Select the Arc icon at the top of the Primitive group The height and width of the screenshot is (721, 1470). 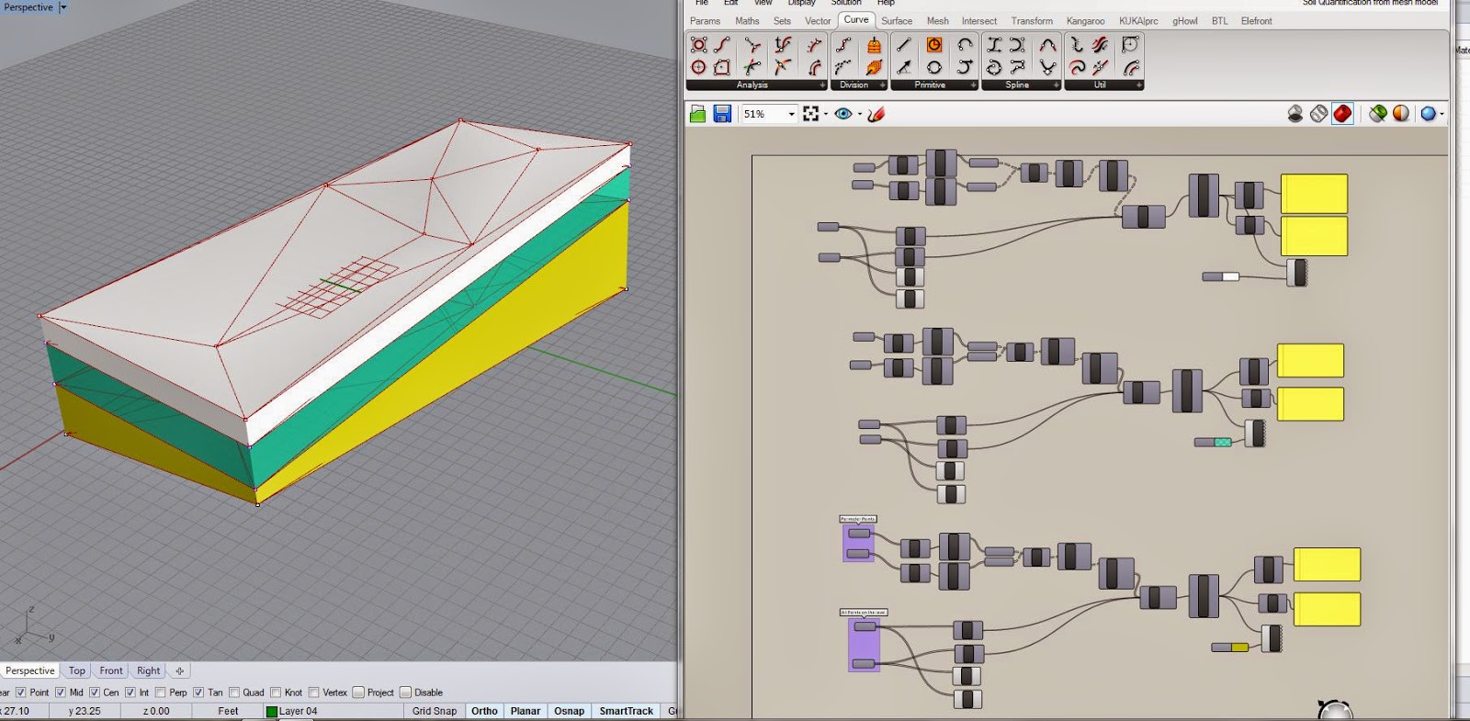pyautogui.click(x=965, y=45)
